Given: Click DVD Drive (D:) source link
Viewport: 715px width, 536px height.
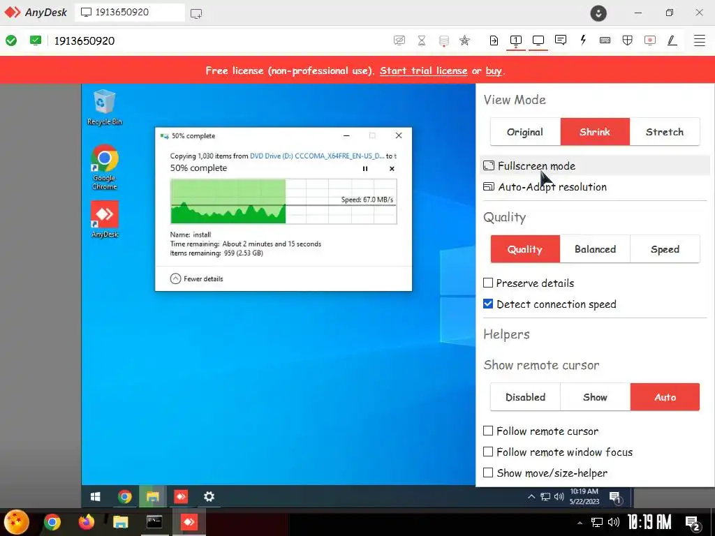Looking at the screenshot, I should click(x=317, y=156).
